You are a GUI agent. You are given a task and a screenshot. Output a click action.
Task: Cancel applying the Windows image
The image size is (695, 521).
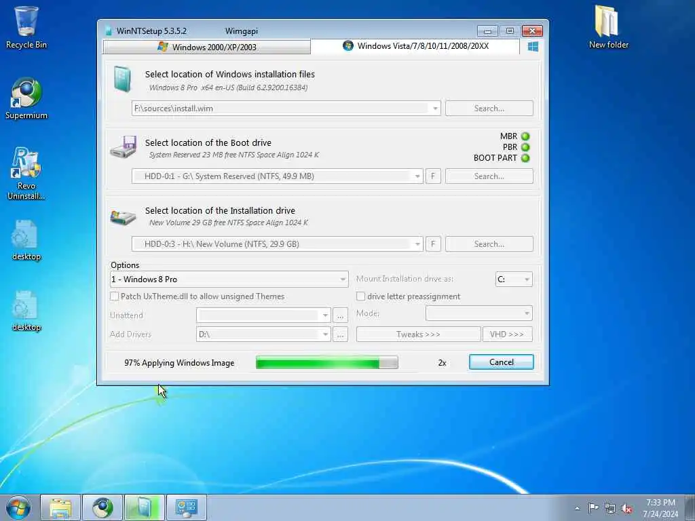tap(502, 362)
